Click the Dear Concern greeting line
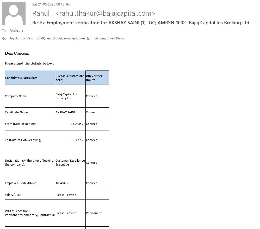Viewport: 260px width, 229px height. [17, 53]
